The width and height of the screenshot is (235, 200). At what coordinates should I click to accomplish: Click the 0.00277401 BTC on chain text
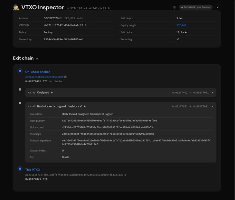click(44, 81)
